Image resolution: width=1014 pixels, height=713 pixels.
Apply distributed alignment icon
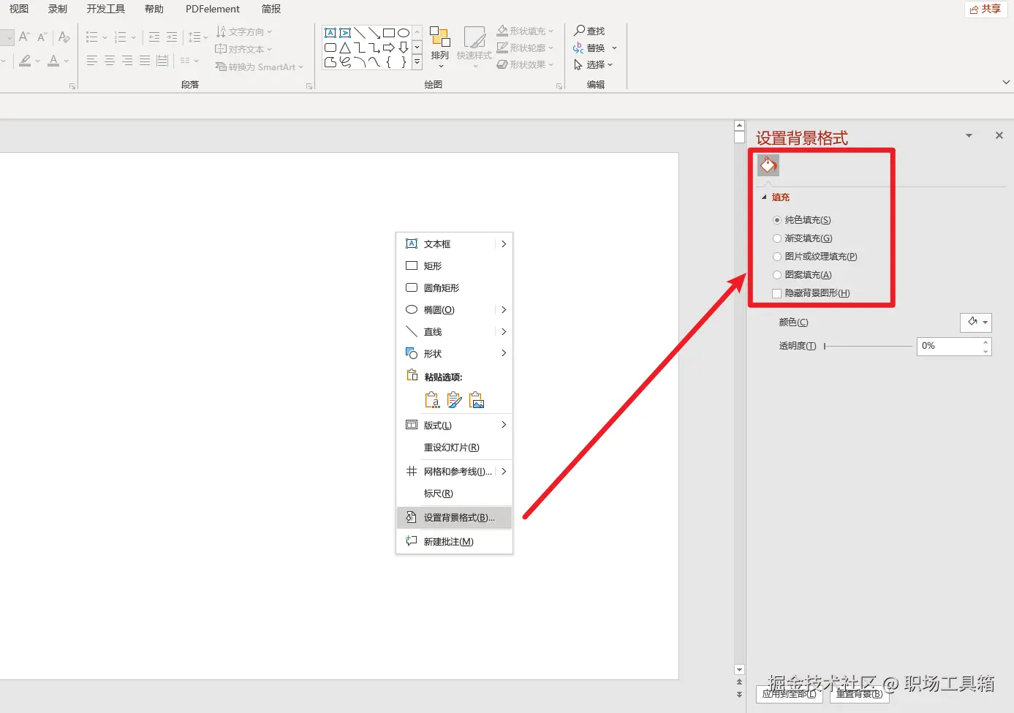(162, 61)
